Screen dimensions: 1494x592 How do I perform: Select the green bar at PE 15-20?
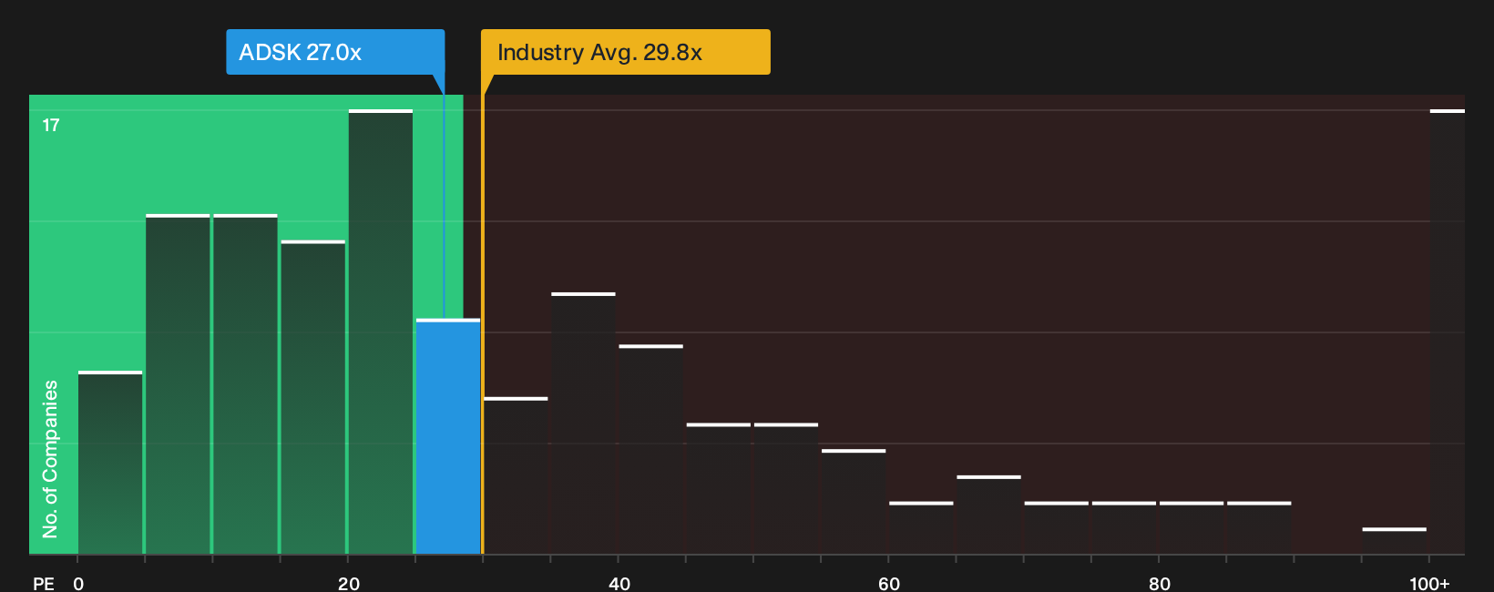pos(313,397)
